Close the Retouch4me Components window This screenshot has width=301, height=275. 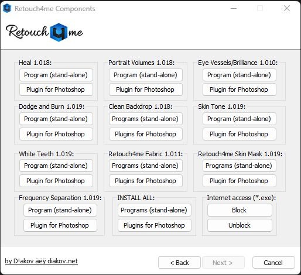[287, 8]
